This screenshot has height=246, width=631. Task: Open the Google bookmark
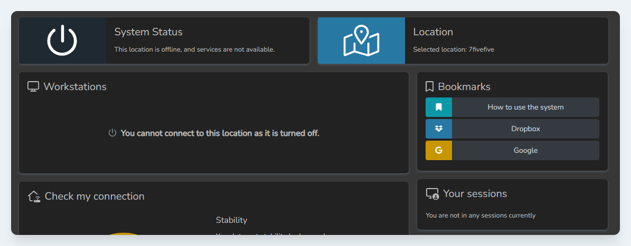click(x=525, y=150)
